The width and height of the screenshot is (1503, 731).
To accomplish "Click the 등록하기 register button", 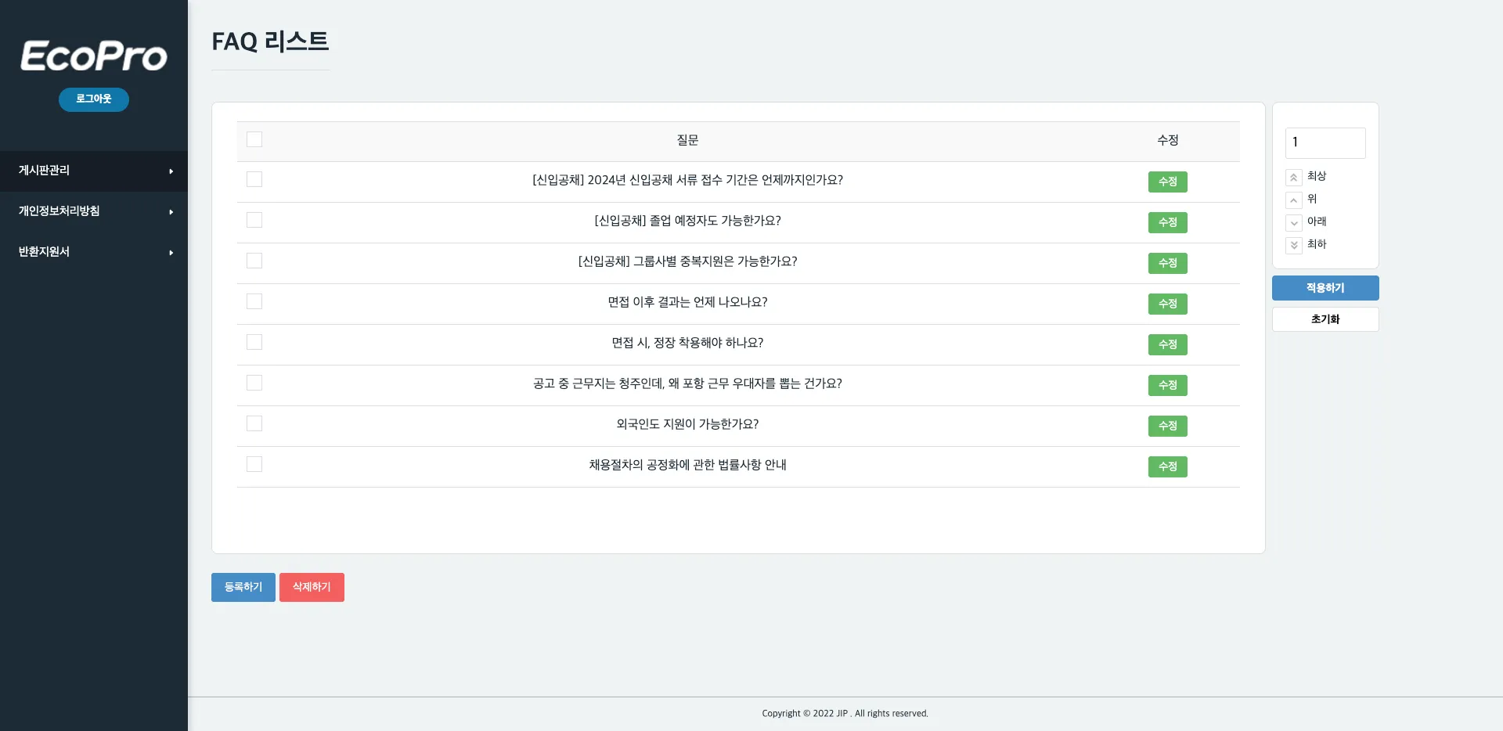I will tap(243, 587).
